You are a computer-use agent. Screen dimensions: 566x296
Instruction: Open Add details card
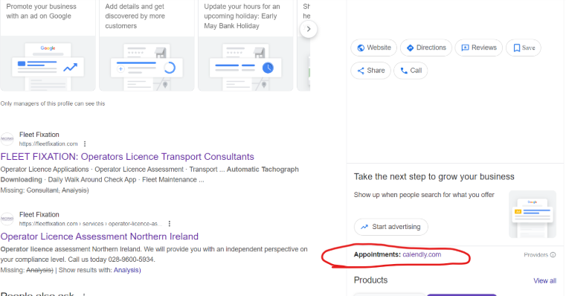pyautogui.click(x=147, y=45)
